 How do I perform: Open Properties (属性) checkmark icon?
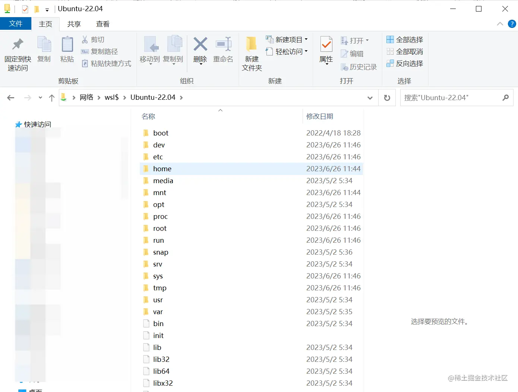[x=326, y=44]
